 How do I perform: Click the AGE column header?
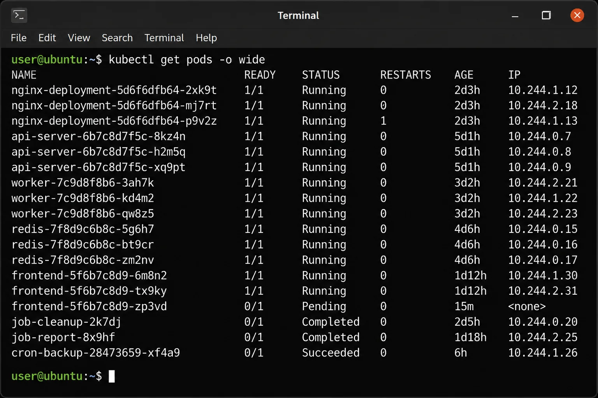(x=464, y=75)
